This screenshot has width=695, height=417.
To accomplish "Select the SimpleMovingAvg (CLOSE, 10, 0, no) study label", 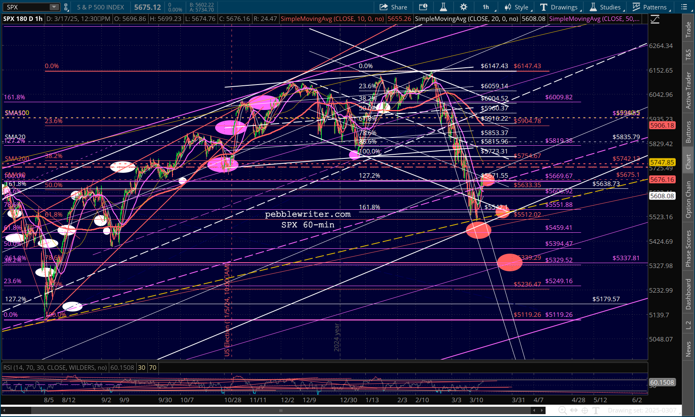I will point(333,19).
